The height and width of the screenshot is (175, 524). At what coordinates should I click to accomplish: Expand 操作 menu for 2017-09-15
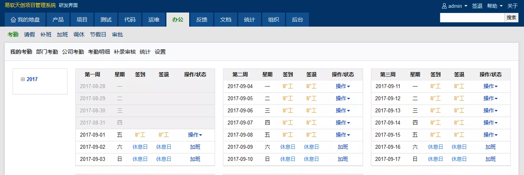(x=490, y=135)
